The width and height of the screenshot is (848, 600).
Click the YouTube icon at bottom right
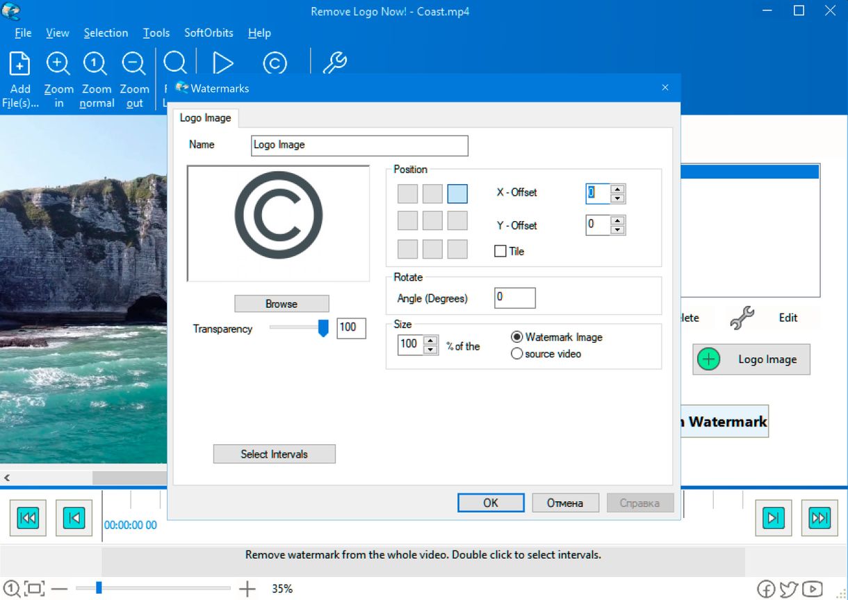tap(811, 588)
